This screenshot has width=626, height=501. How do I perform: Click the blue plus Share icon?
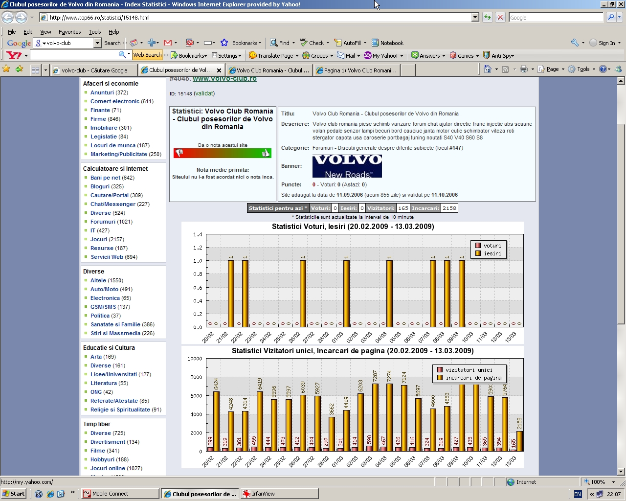coord(152,43)
